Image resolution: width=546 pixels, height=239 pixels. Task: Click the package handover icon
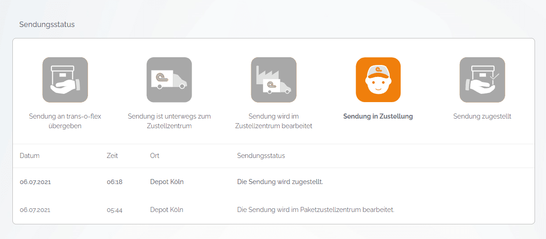pyautogui.click(x=65, y=80)
